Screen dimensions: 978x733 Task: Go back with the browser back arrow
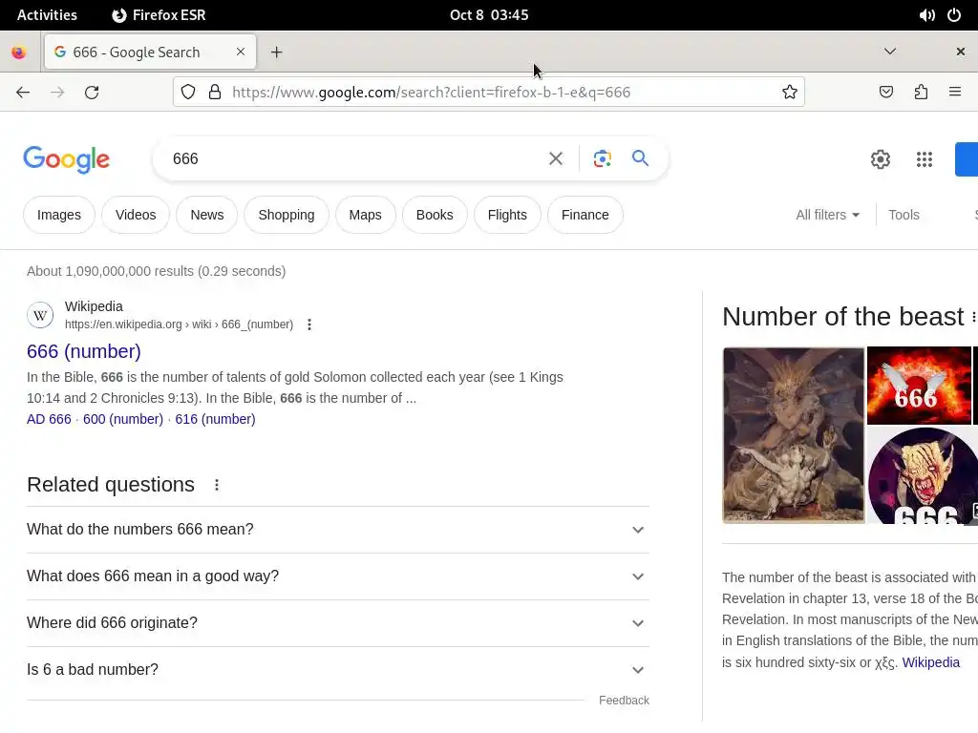[x=23, y=93]
